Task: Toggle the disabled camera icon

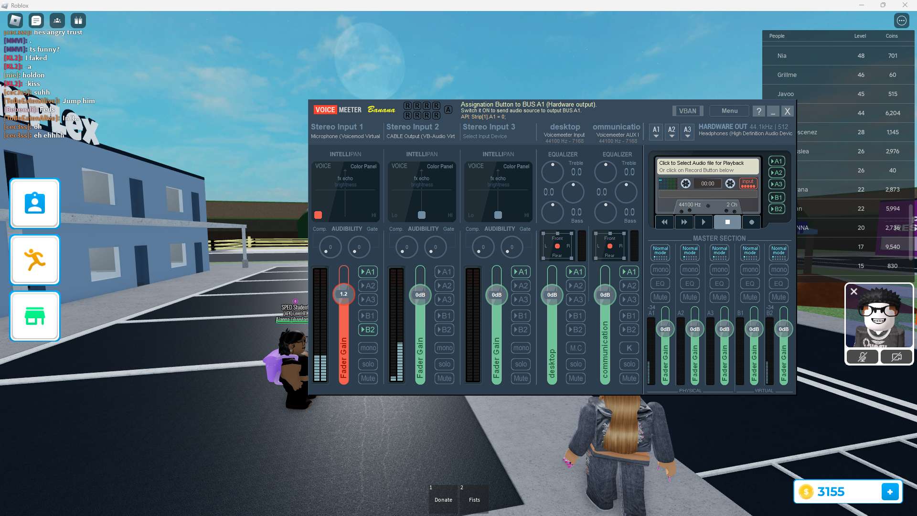Action: 896,357
